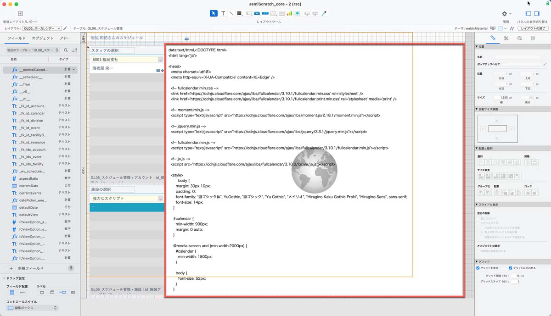Collapse the スライドと表示 section

point(477,205)
